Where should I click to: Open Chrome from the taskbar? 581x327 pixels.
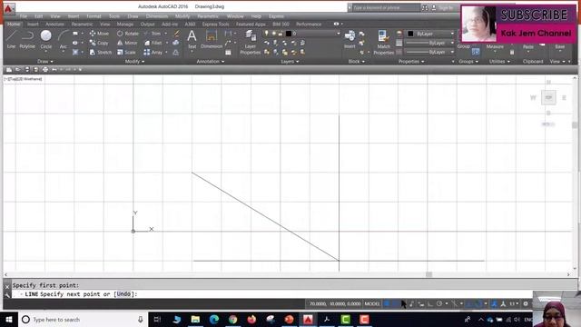pyautogui.click(x=232, y=319)
